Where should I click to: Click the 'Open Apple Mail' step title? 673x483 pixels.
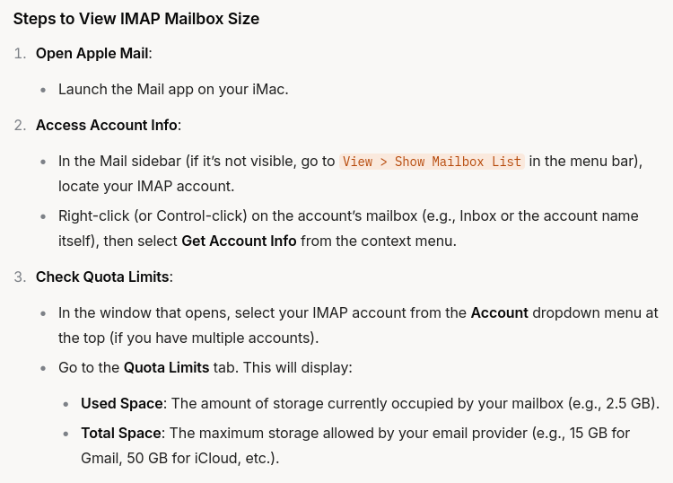92,53
